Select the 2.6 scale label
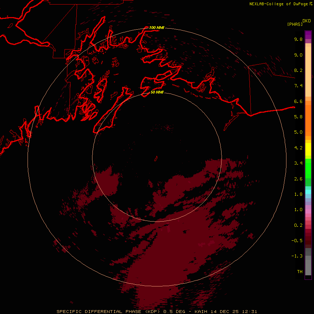 click(298, 179)
